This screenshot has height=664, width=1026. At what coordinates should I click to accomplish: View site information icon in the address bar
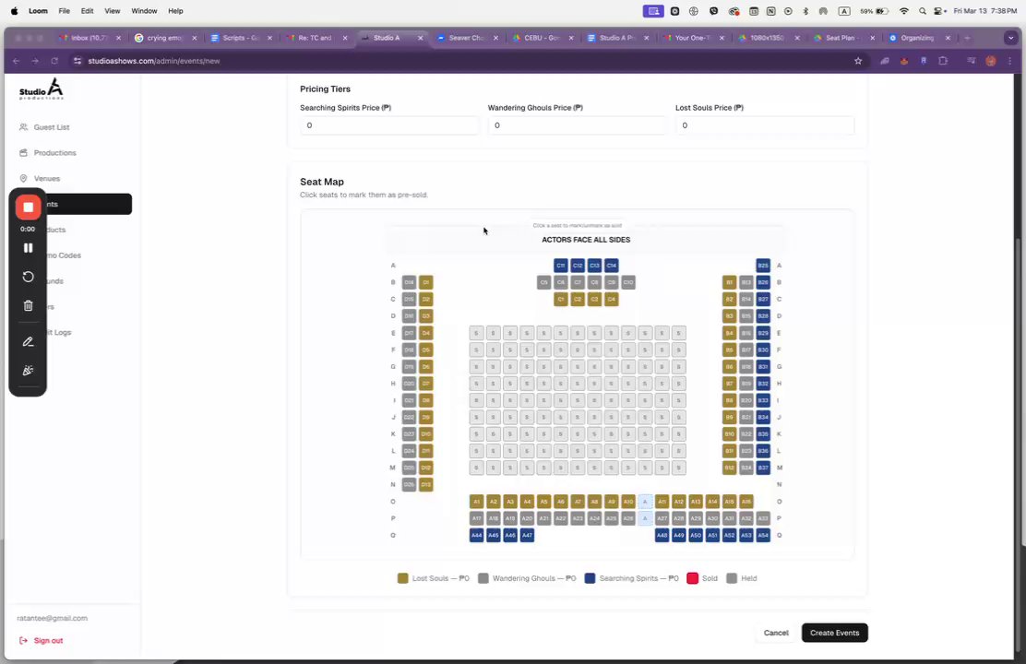click(x=78, y=61)
